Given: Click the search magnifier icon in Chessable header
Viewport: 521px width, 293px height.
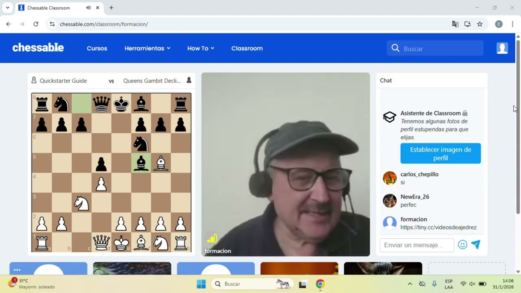Looking at the screenshot, I should (395, 48).
